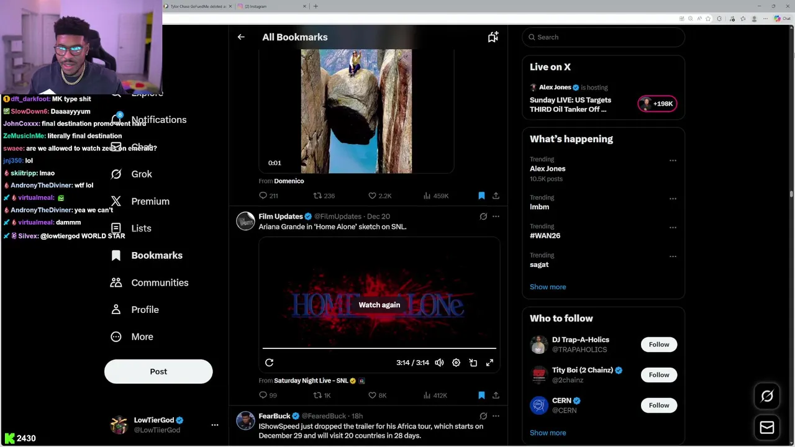The image size is (795, 447).
Task: Like the Domenico post with 2.2K likes
Action: point(379,196)
